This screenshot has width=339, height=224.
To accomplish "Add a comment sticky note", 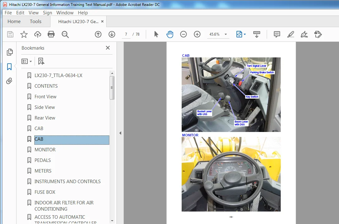I will point(277,34).
